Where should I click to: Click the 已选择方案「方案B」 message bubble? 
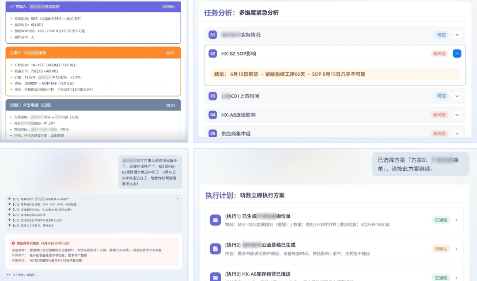(420, 164)
